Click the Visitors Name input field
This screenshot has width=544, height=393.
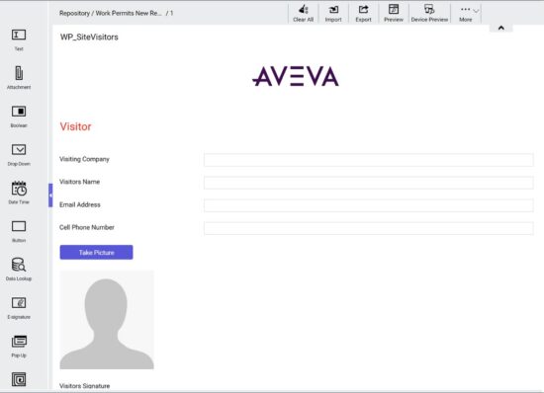pos(369,183)
